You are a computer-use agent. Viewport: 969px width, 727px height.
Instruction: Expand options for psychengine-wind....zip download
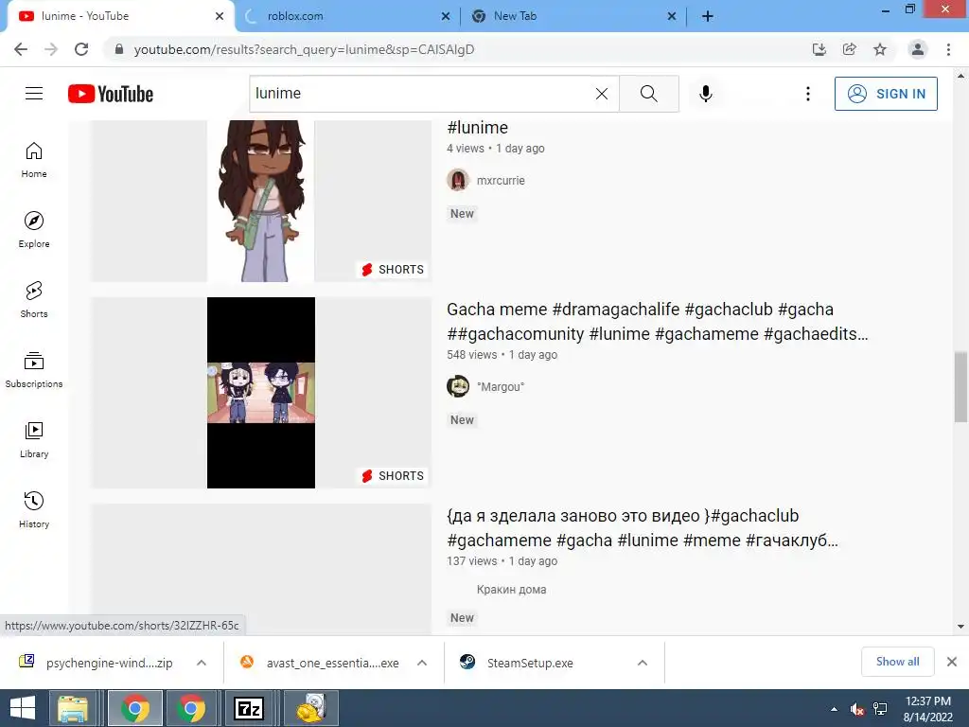tap(202, 663)
